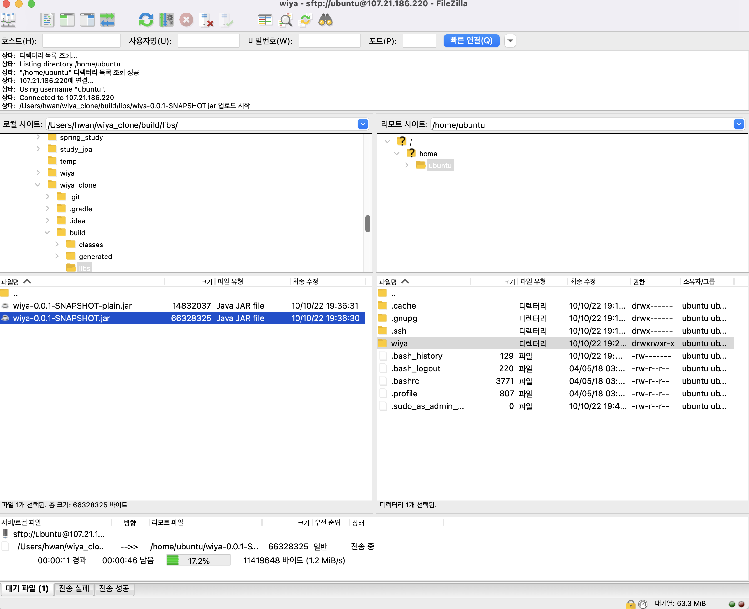Open directory listing filters icon
This screenshot has width=749, height=609.
click(x=265, y=20)
